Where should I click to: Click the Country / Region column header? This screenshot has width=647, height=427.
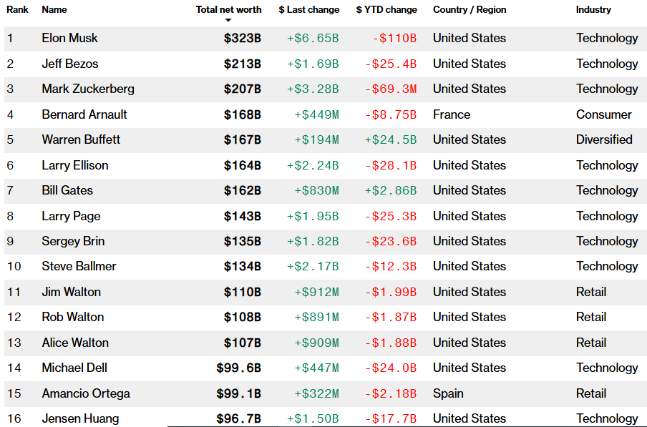[469, 9]
